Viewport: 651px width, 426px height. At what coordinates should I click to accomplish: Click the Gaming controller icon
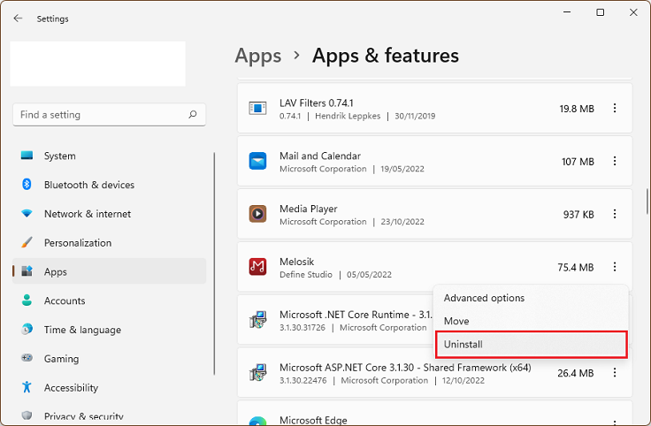[27, 358]
